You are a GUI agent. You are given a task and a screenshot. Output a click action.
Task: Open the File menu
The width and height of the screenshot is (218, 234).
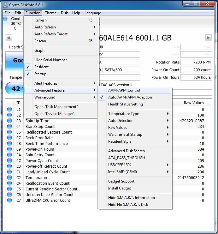coord(8,13)
